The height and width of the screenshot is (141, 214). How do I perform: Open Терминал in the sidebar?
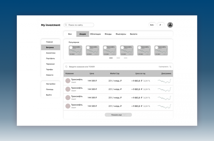coord(51,64)
